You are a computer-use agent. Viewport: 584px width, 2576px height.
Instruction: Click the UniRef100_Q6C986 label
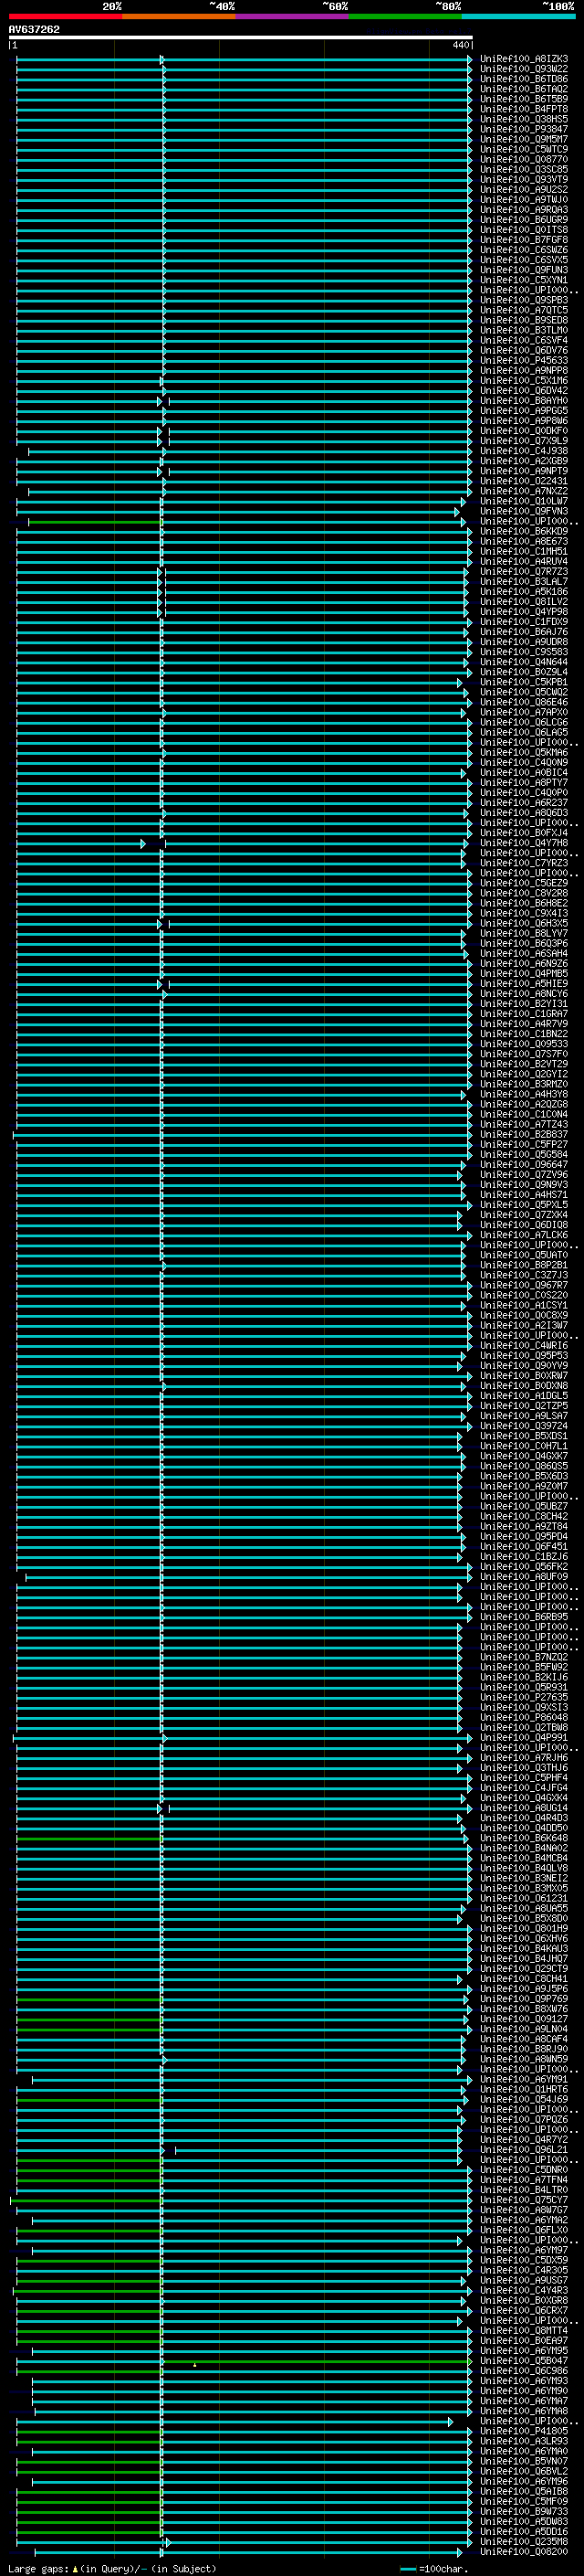(x=524, y=2372)
